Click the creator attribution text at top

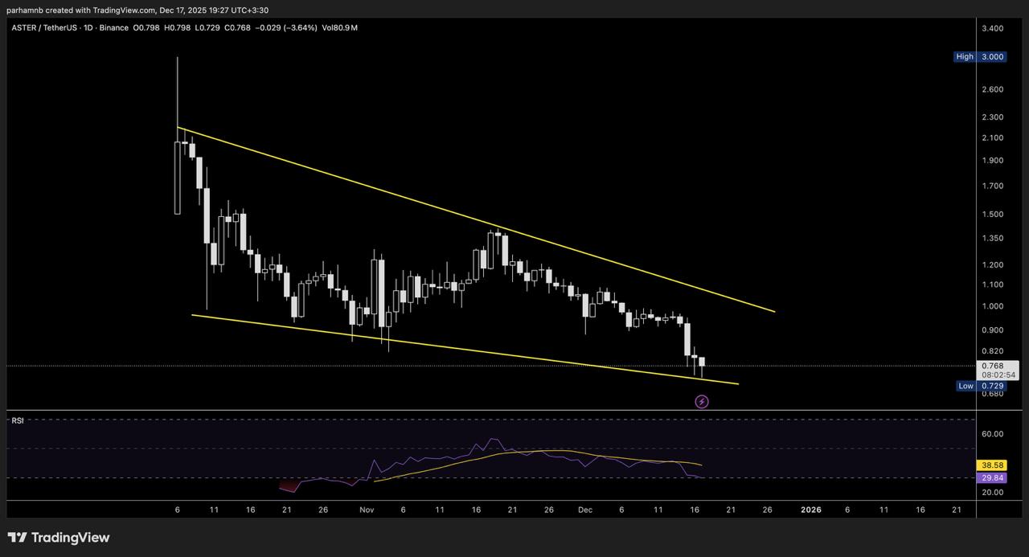coord(137,10)
